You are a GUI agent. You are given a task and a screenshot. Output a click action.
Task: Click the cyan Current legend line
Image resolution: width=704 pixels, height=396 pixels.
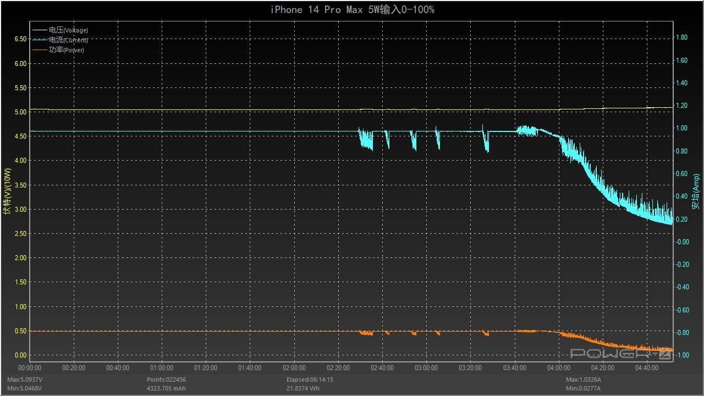pos(40,40)
